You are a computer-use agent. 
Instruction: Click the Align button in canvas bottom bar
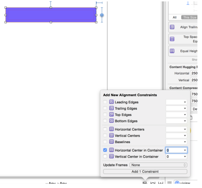click(145, 182)
